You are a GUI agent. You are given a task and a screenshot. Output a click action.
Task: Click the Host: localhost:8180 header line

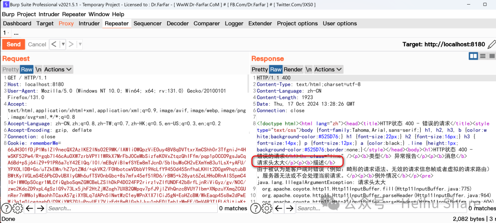(35, 84)
